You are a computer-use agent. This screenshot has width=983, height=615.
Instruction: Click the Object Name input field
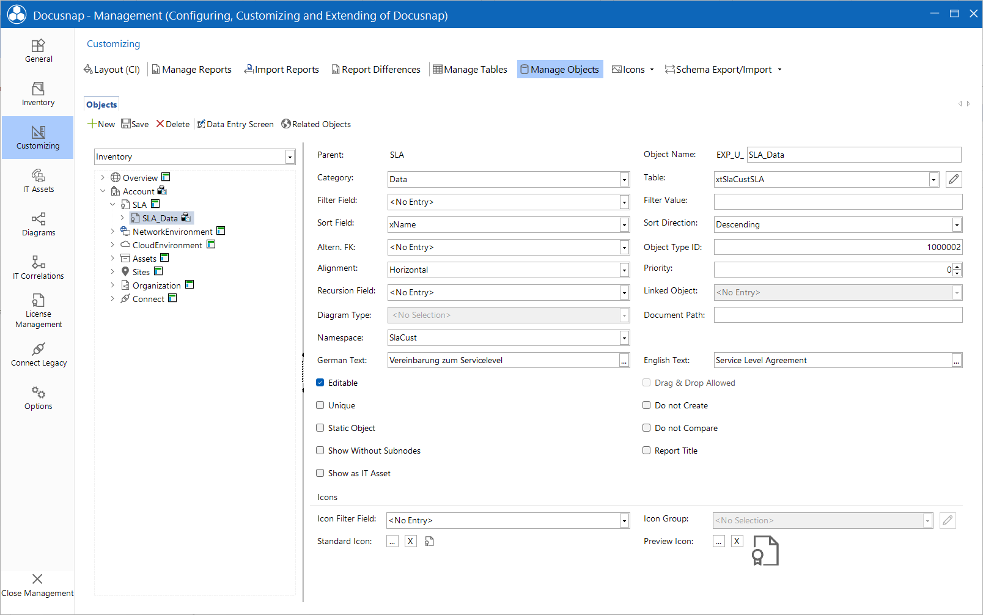click(x=854, y=155)
